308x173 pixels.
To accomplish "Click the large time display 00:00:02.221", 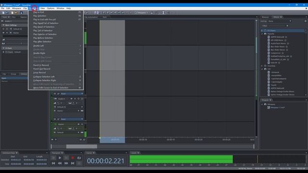I will [x=106, y=161].
